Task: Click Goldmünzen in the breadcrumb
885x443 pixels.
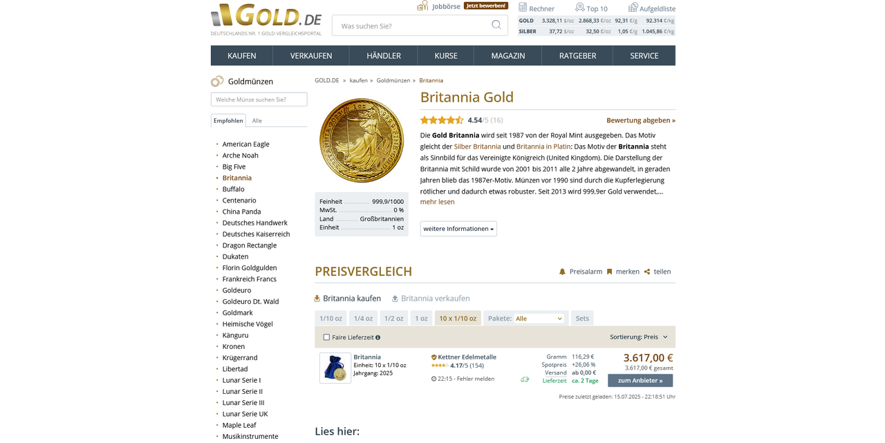Action: (393, 80)
